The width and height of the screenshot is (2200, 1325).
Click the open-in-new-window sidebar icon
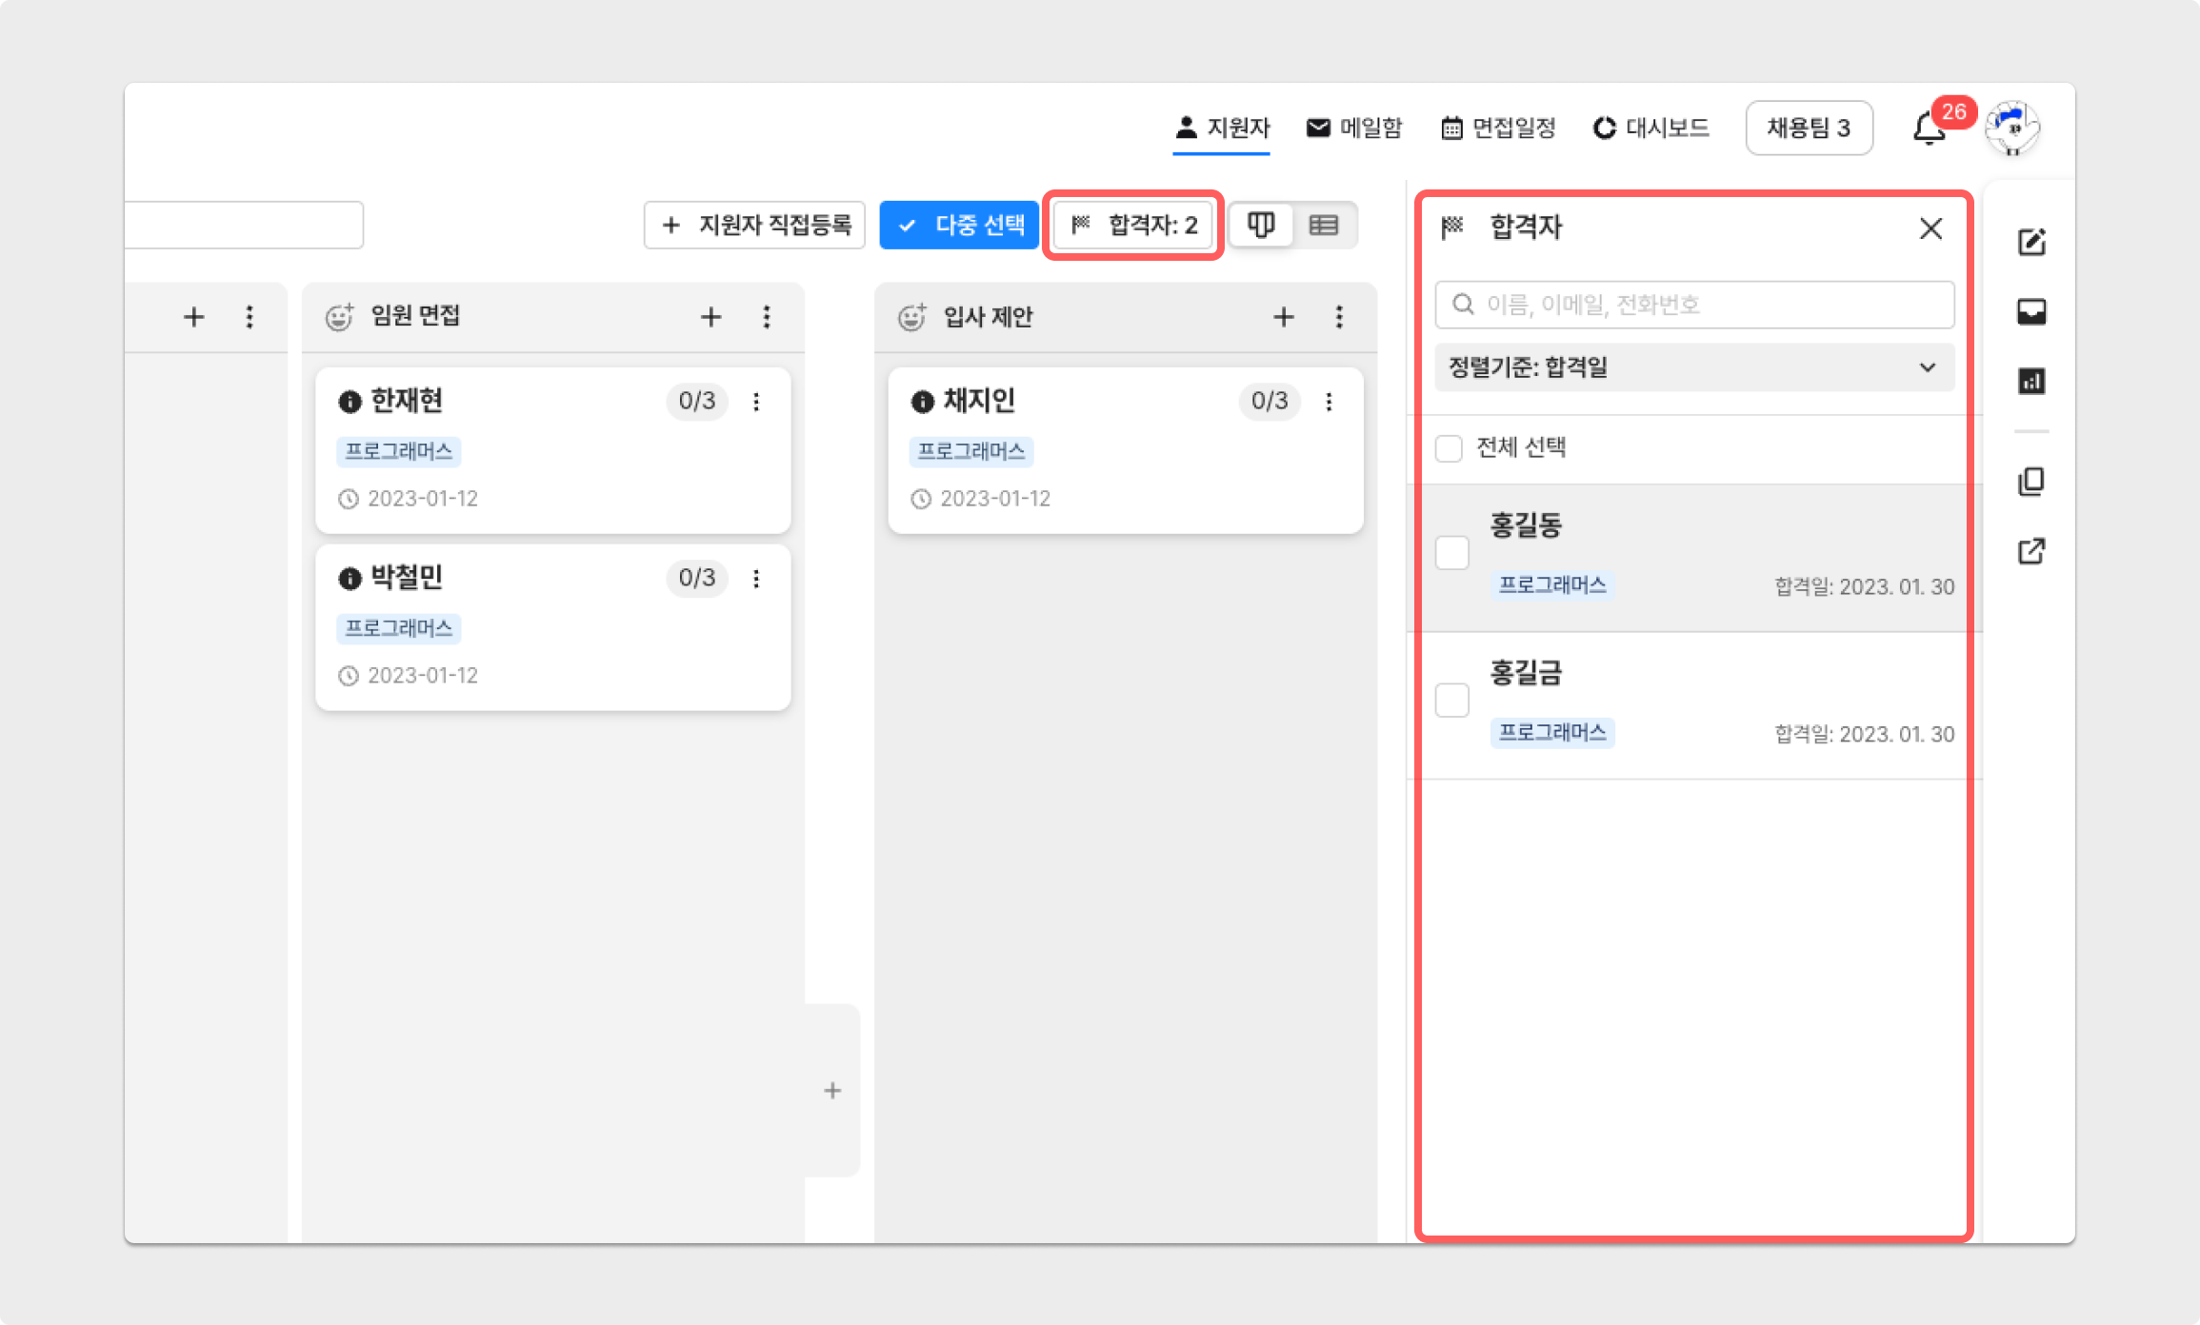(2031, 551)
